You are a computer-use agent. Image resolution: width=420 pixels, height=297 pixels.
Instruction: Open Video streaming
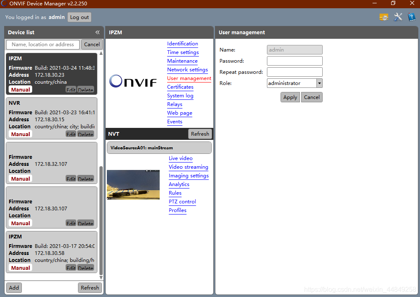tap(188, 167)
